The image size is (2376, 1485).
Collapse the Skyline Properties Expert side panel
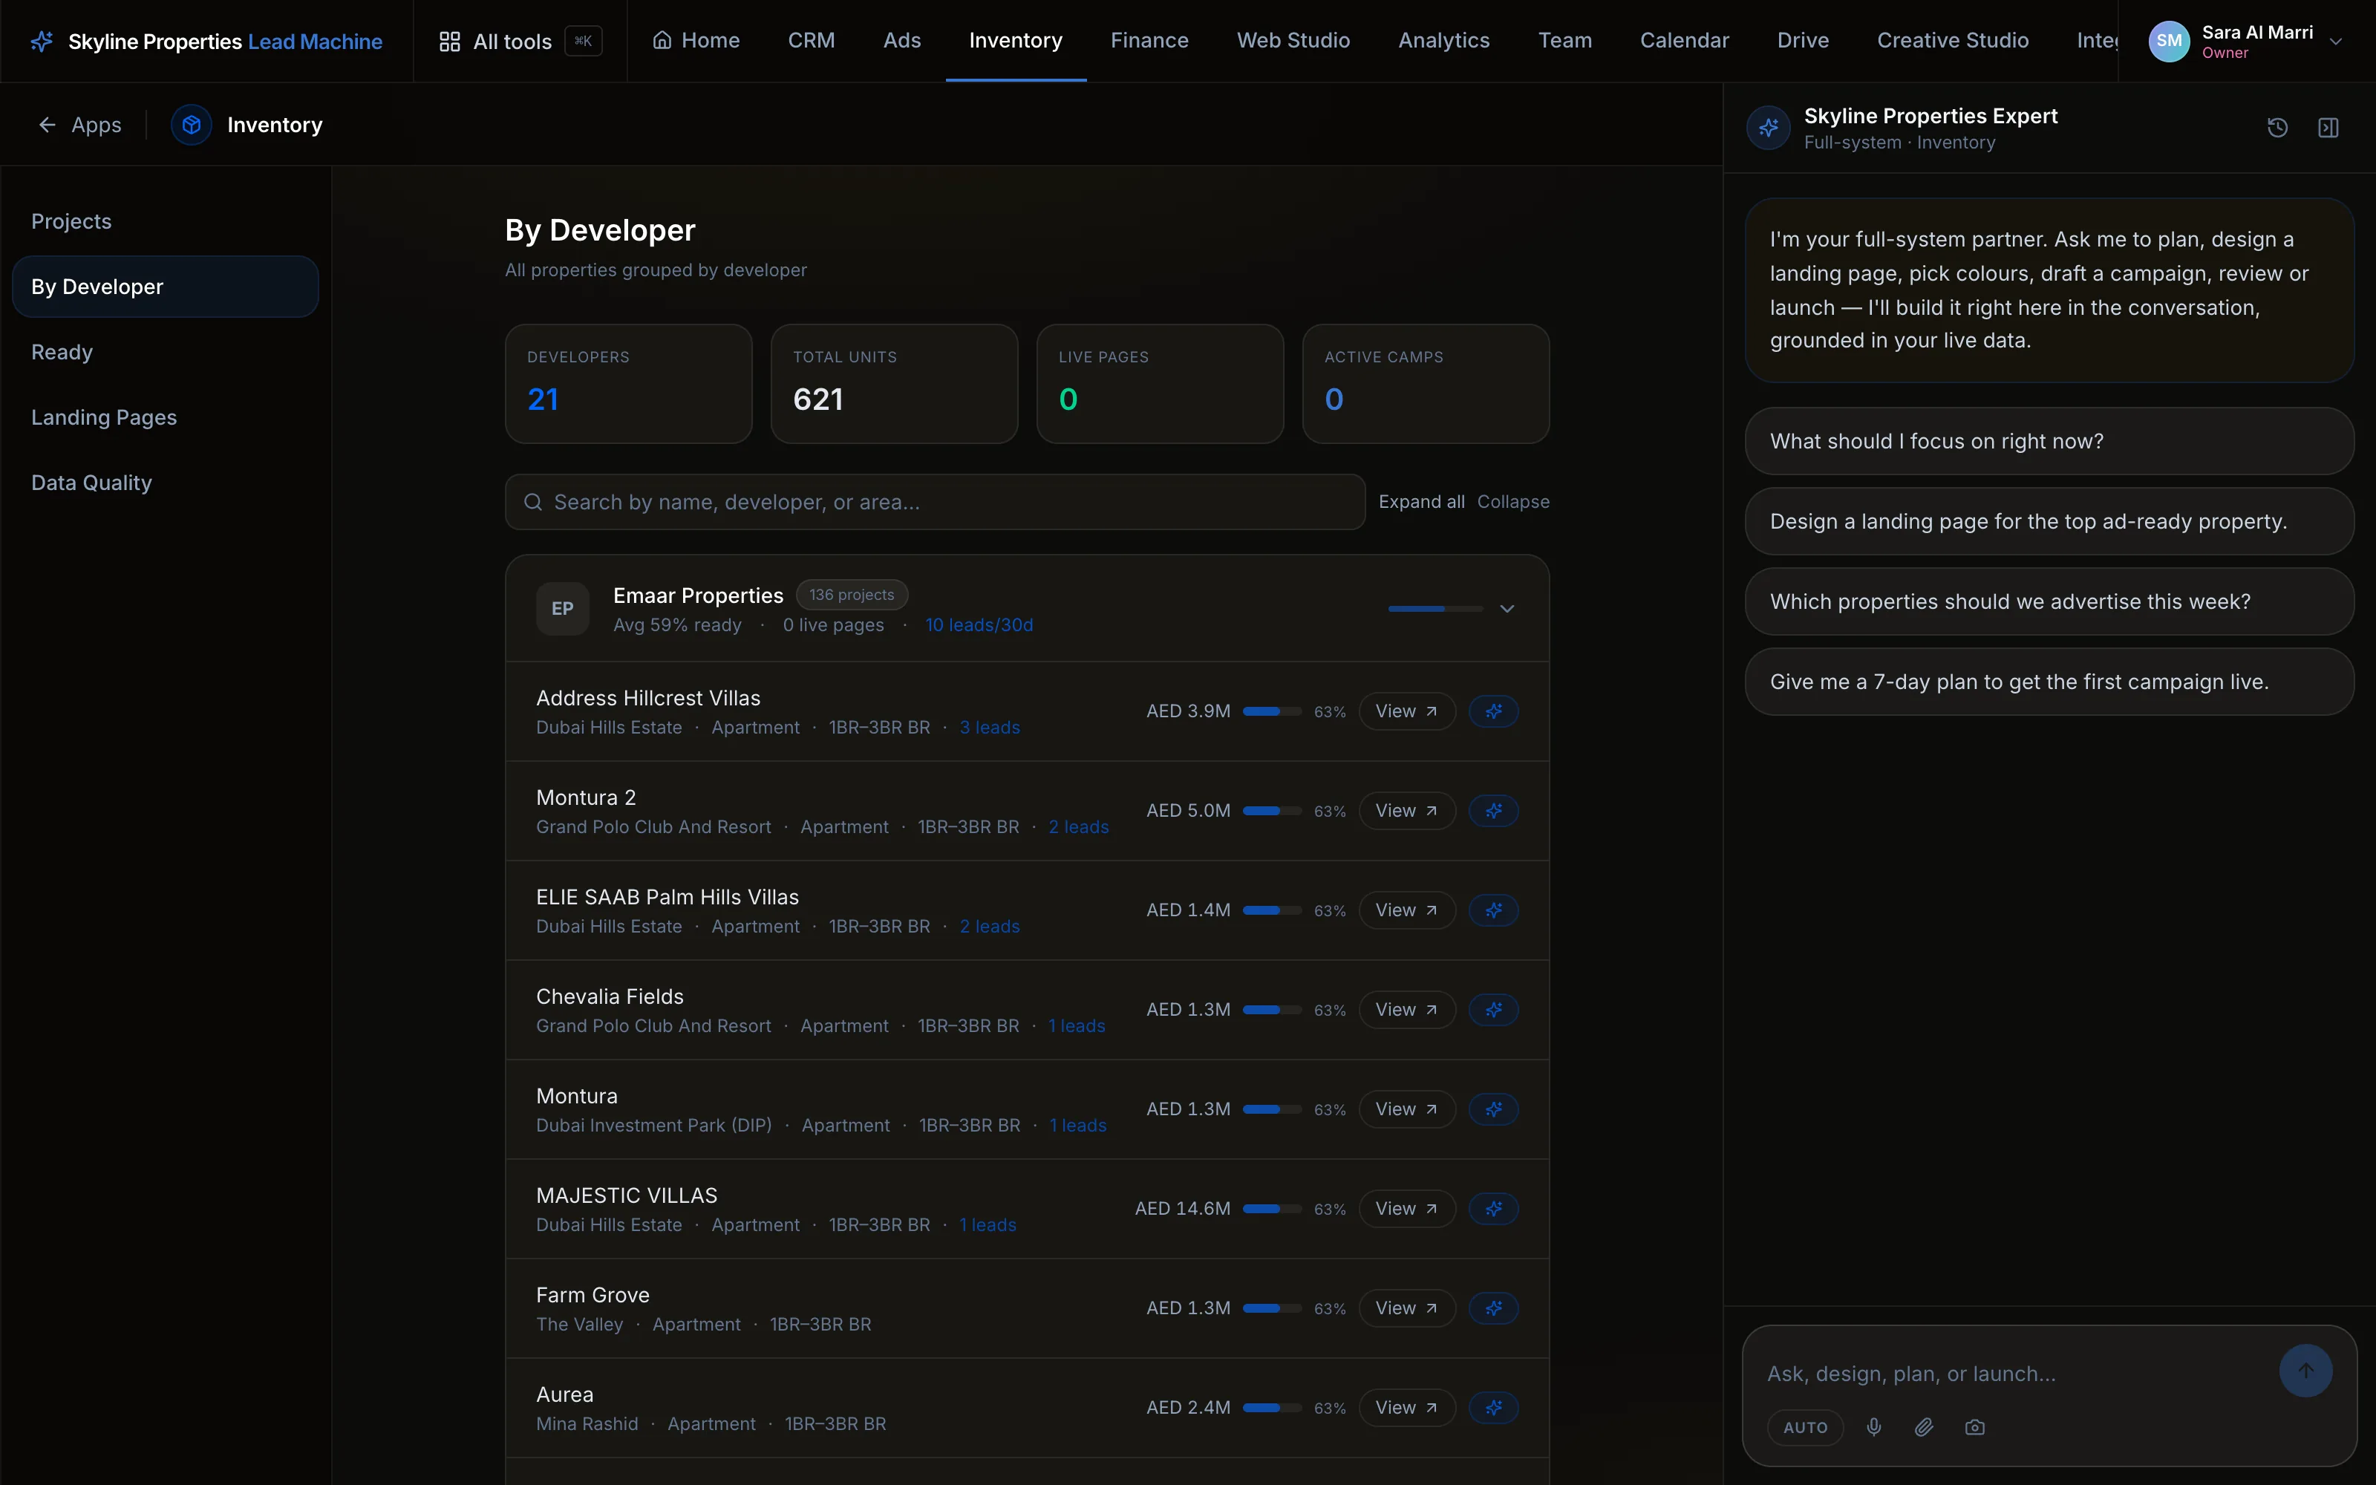pyautogui.click(x=2328, y=128)
